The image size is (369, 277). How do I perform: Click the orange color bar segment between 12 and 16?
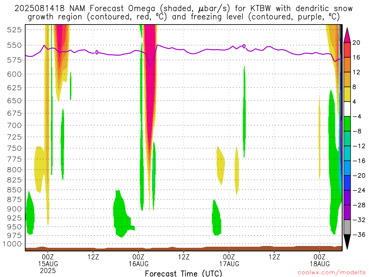pyautogui.click(x=347, y=65)
